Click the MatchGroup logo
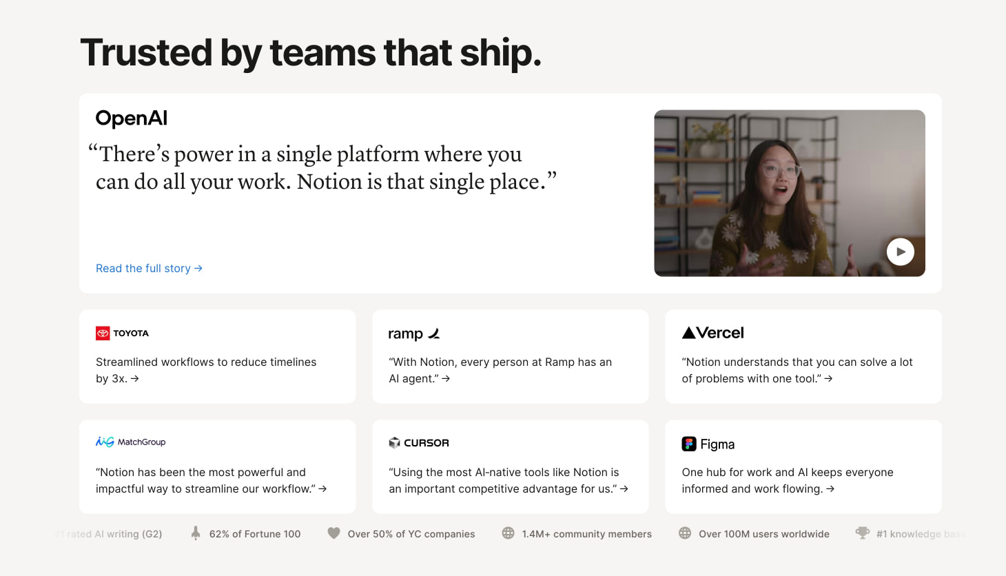This screenshot has width=1006, height=576. [131, 442]
